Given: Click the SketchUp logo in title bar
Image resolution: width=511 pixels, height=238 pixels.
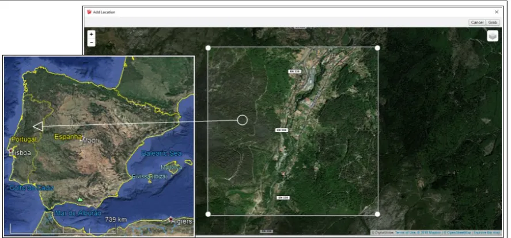Looking at the screenshot, I should (89, 12).
